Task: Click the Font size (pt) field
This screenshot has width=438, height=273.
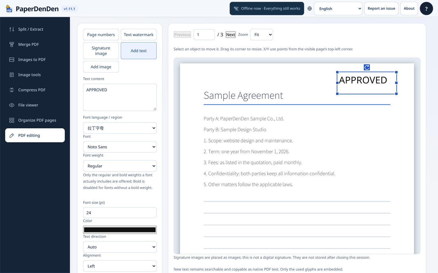Action: (120, 213)
